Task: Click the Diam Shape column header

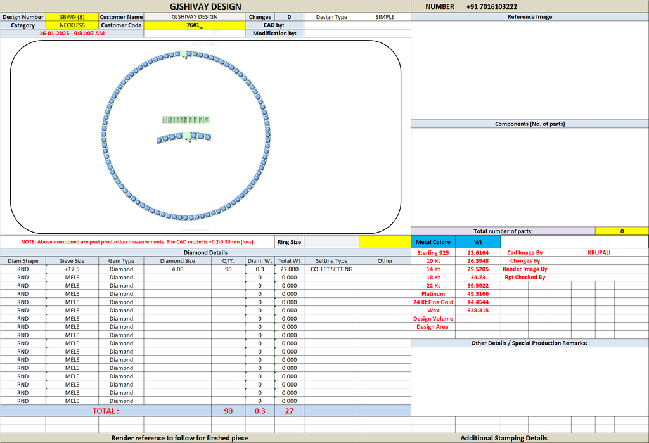Action: pos(23,261)
